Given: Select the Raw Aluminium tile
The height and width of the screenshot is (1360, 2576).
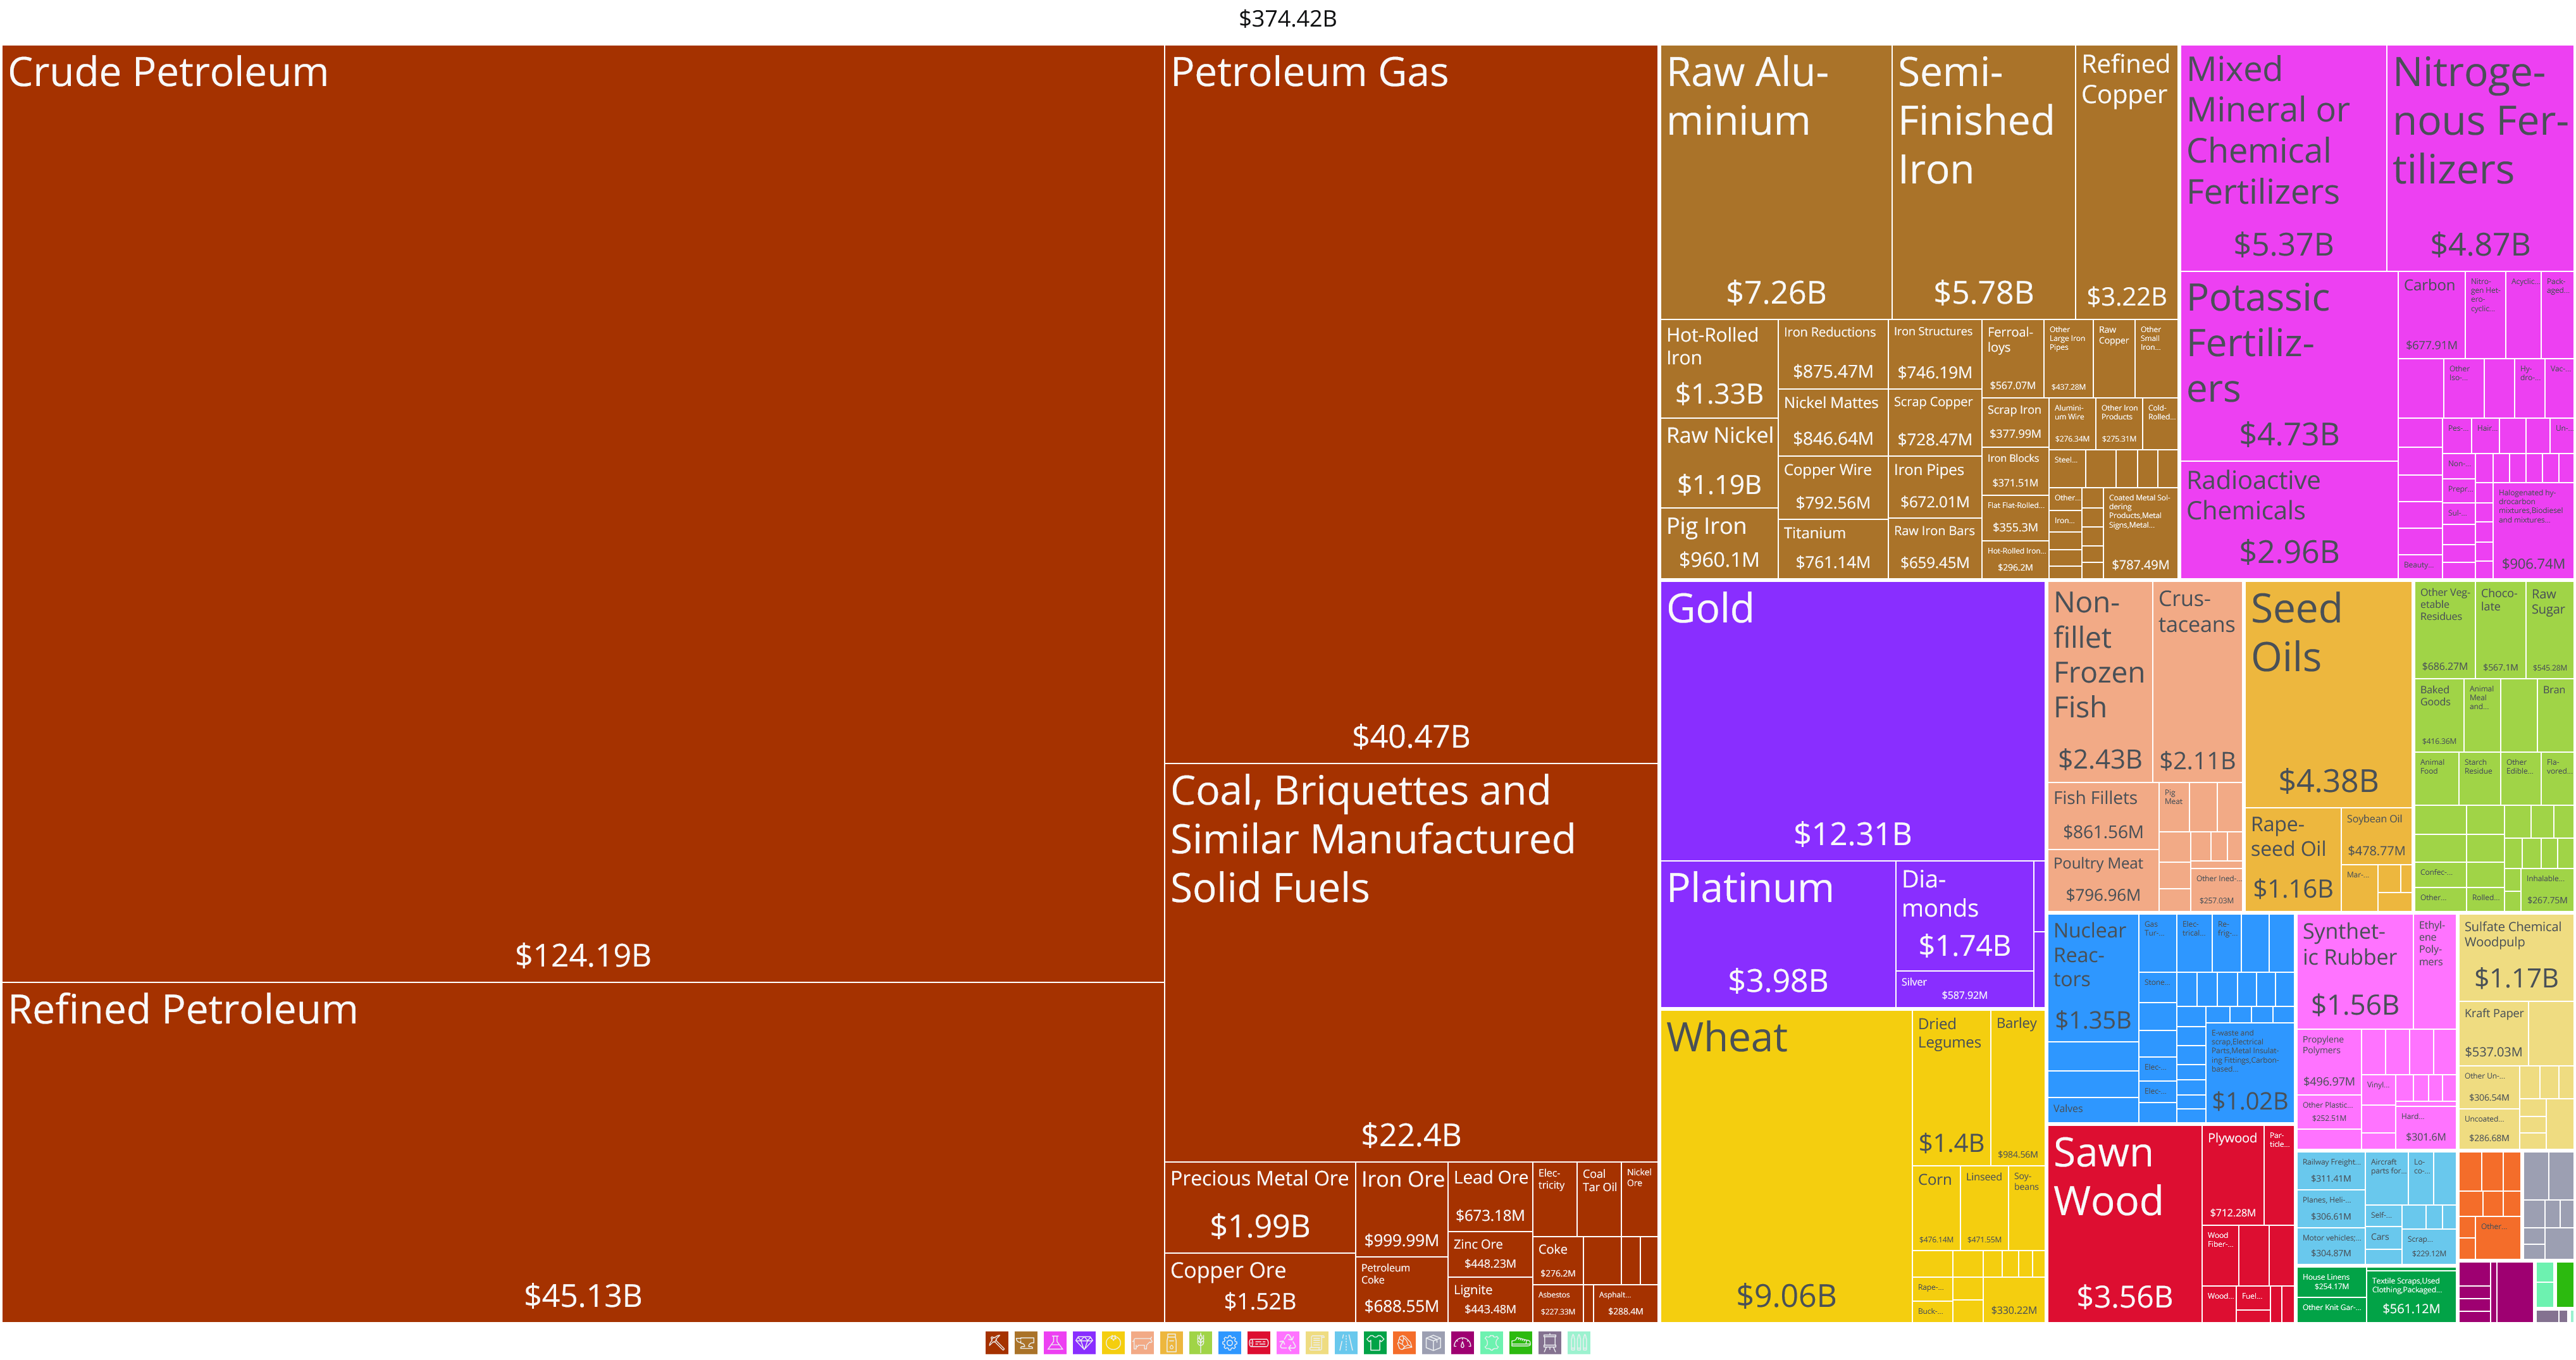Looking at the screenshot, I should (x=1776, y=182).
